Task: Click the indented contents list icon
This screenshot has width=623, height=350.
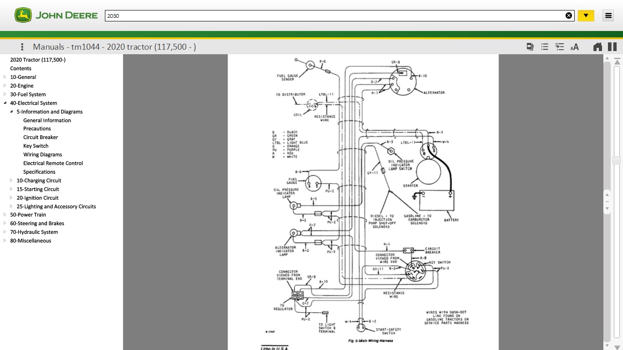Action: pyautogui.click(x=560, y=46)
